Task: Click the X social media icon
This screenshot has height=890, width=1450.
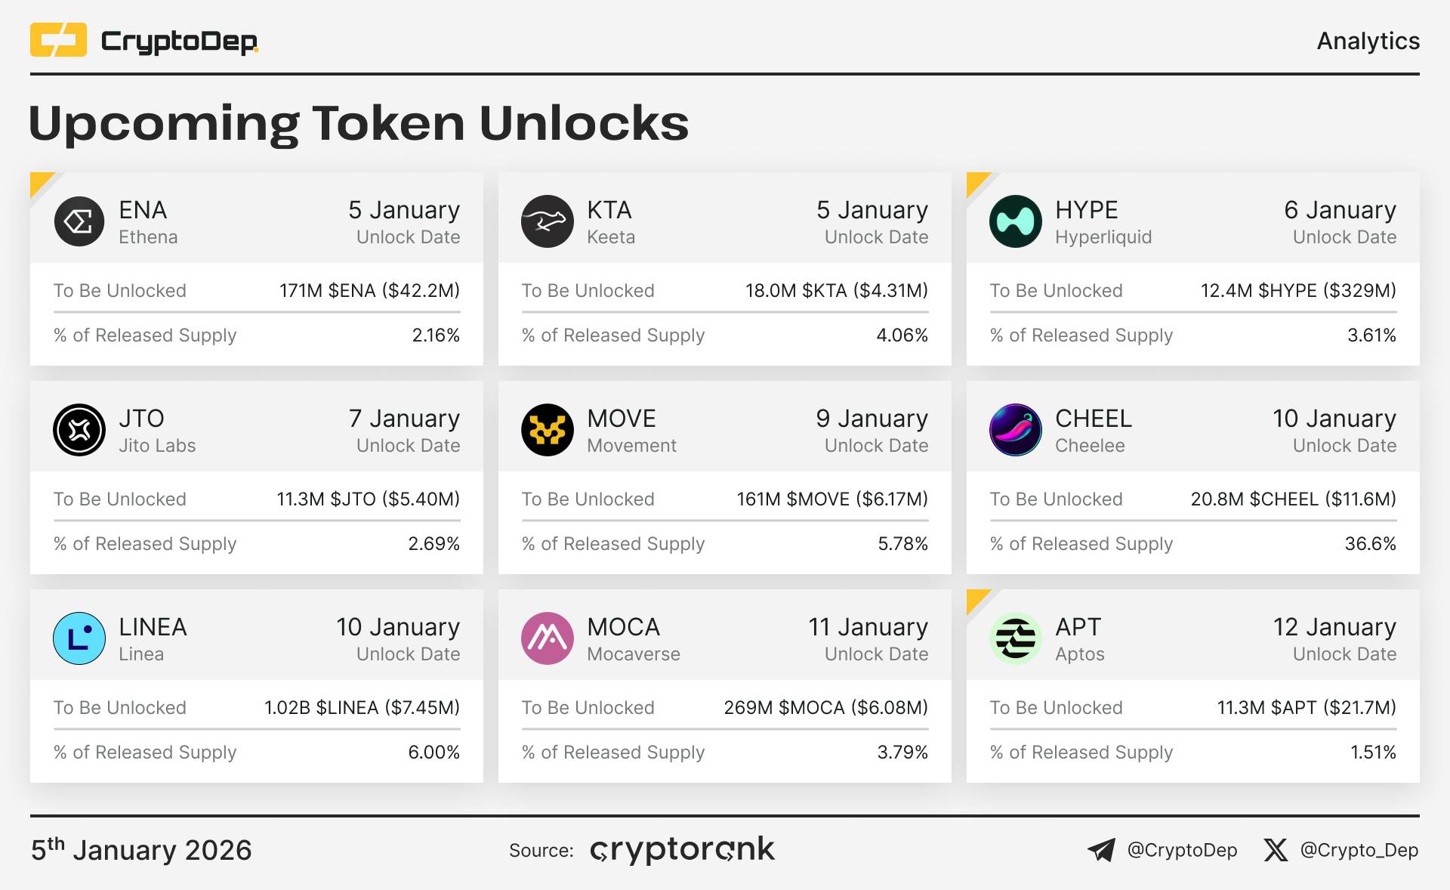Action: [x=1276, y=850]
